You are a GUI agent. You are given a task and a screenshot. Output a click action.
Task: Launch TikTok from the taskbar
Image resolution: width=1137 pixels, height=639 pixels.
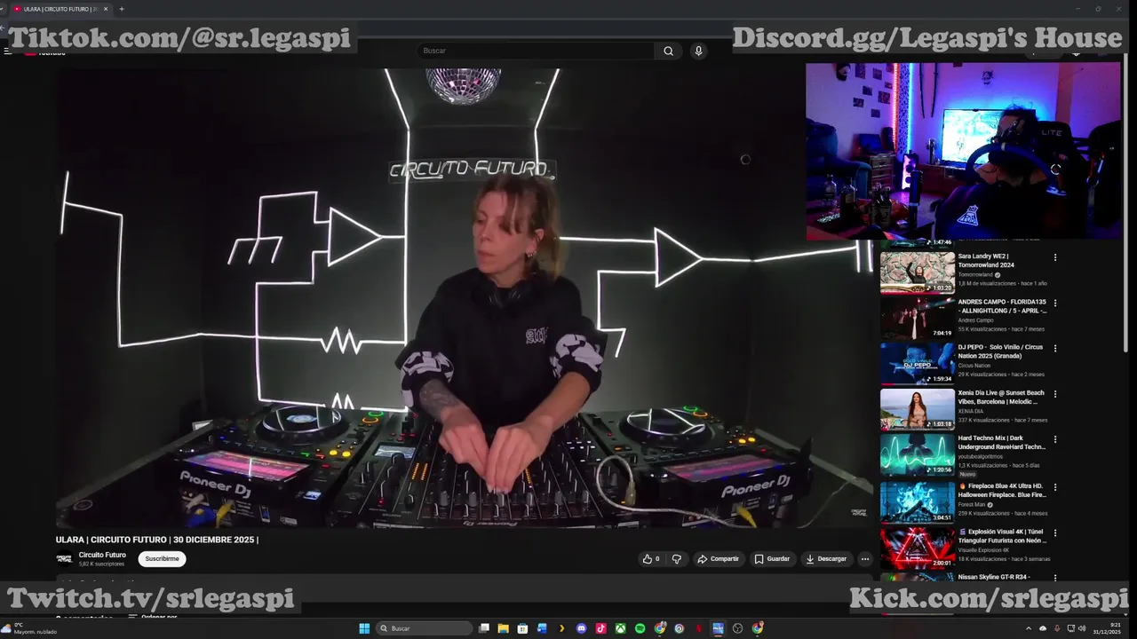[x=601, y=628]
